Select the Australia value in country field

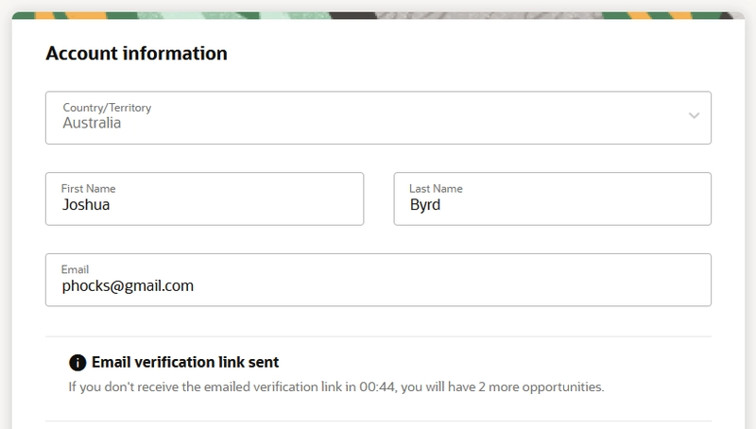point(92,123)
